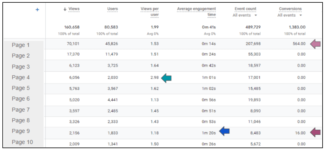Click the down-arrow sort icon beside Views

coord(65,9)
